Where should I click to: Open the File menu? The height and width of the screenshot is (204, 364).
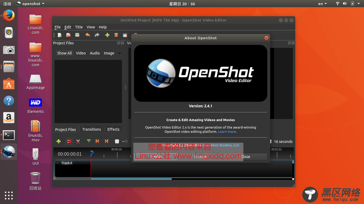[58, 27]
